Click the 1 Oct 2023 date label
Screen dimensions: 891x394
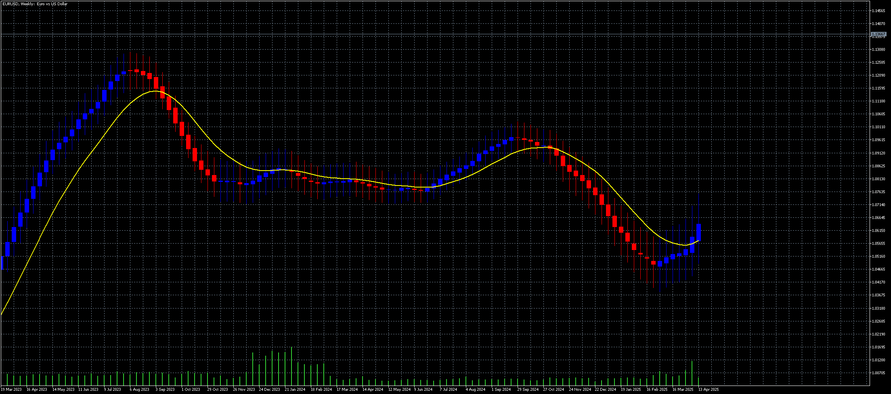point(191,390)
